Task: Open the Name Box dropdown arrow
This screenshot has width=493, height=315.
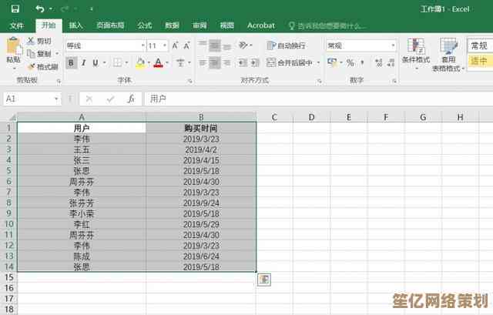Action: point(56,99)
